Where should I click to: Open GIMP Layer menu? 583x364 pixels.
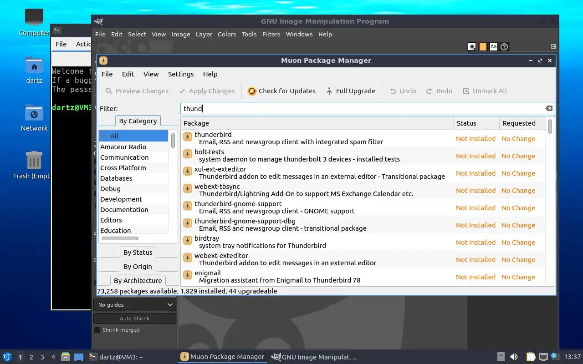pyautogui.click(x=204, y=34)
